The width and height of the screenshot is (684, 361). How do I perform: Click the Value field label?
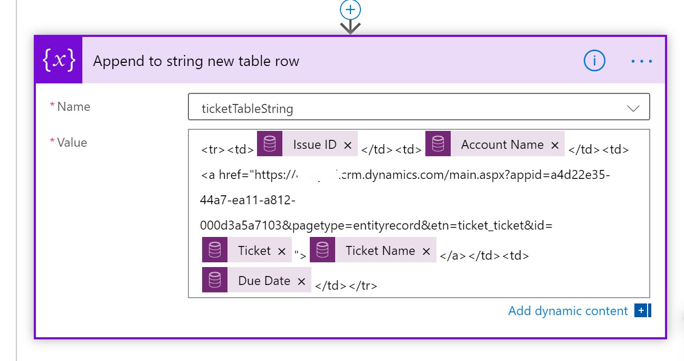[x=72, y=142]
